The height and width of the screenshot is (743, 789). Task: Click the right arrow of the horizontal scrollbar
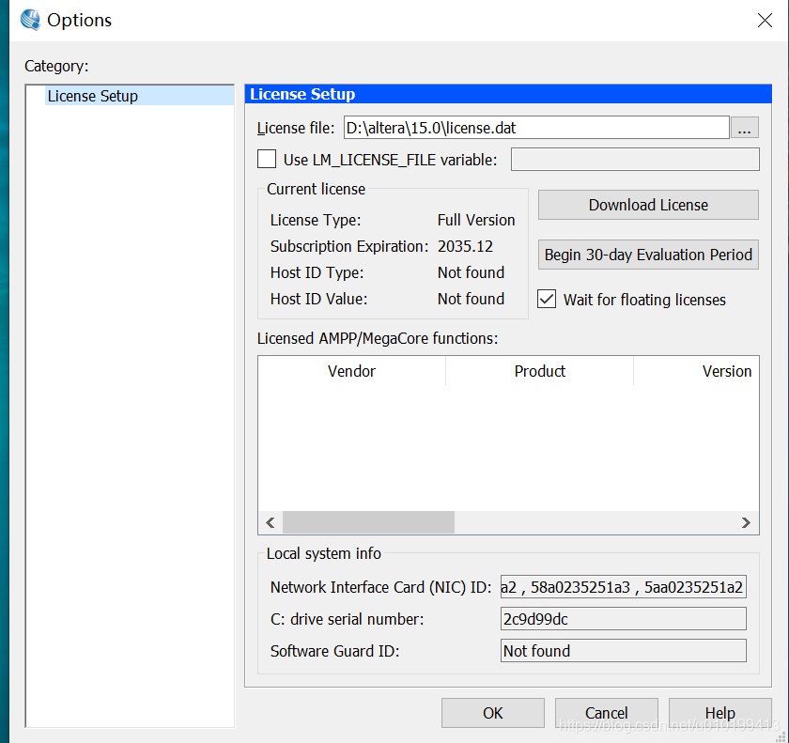pyautogui.click(x=746, y=522)
